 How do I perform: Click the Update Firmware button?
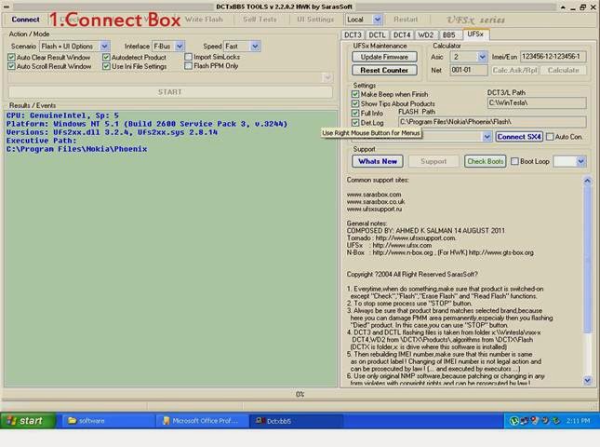[x=384, y=57]
